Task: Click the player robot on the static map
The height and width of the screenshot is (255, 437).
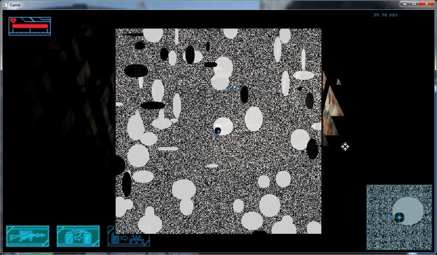Action: 218,131
